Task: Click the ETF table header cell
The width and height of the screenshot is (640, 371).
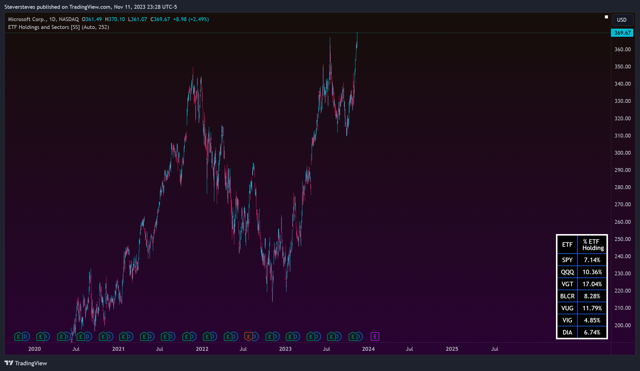Action: coord(567,245)
